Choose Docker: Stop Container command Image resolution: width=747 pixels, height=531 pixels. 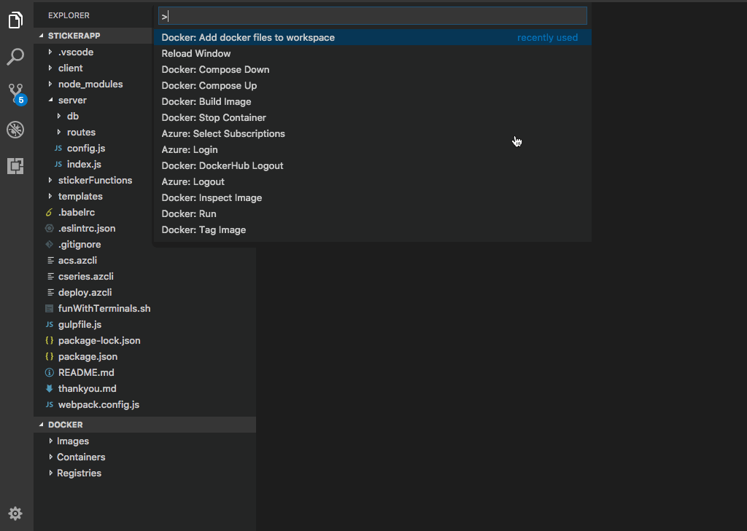(372, 117)
